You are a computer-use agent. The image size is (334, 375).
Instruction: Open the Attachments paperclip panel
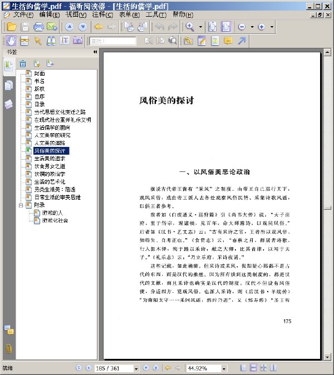tap(8, 349)
